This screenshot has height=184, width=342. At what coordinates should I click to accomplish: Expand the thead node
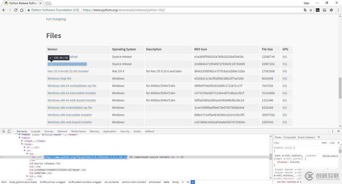[x=22, y=141]
